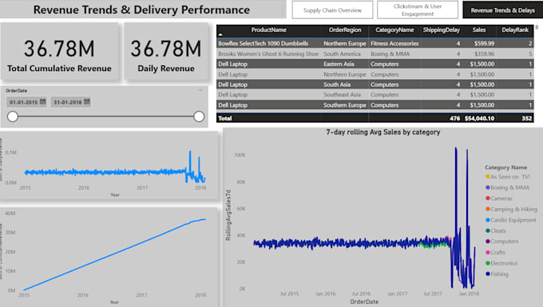Select Cleats legend marker
This screenshot has height=307, width=543.
coord(488,230)
